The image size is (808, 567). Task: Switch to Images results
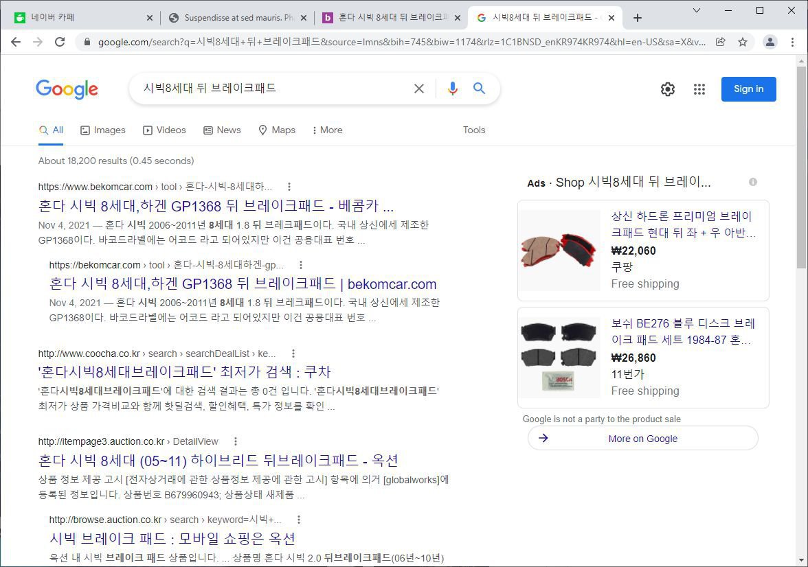click(103, 130)
